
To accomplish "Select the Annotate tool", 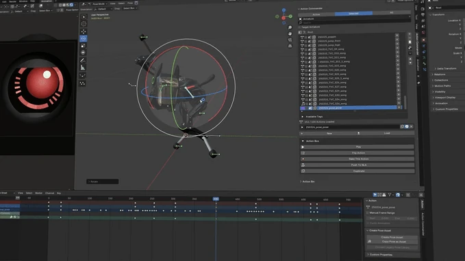I will click(x=83, y=60).
